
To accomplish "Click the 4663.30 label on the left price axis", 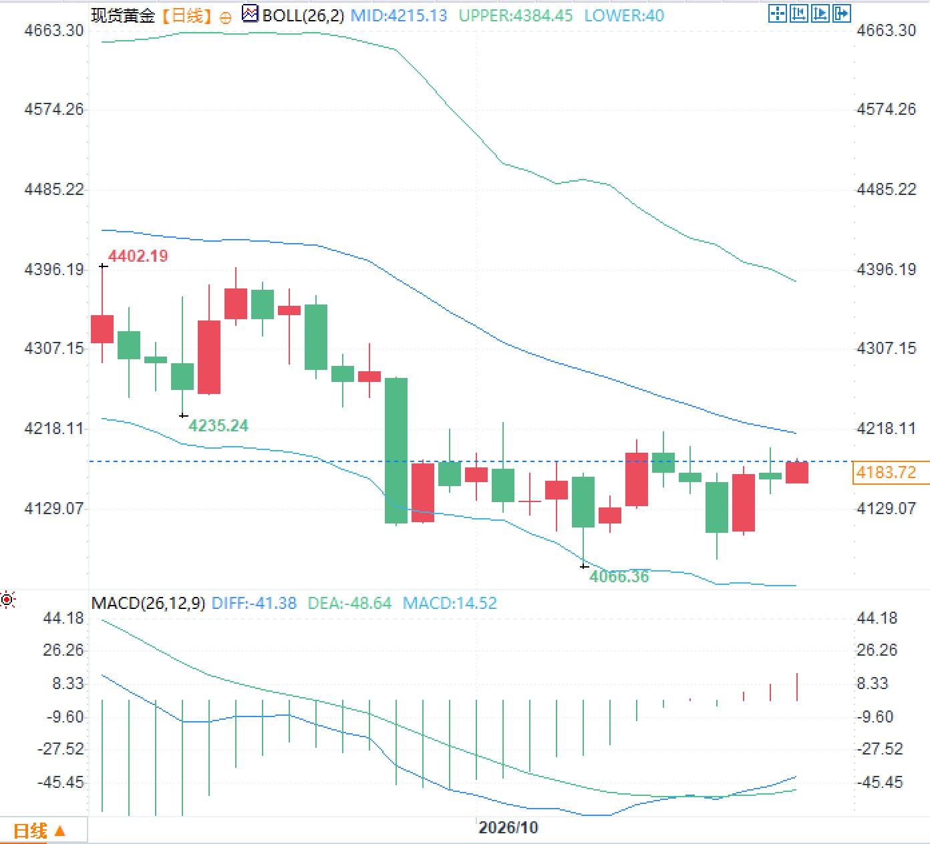I will pos(54,31).
